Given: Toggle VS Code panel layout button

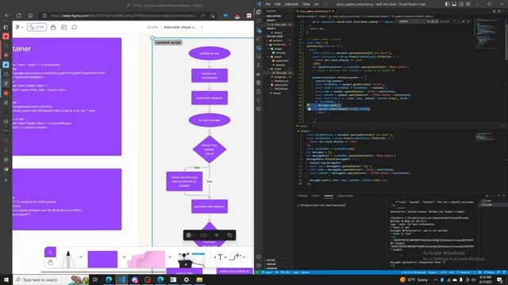Looking at the screenshot, I should (x=454, y=4).
